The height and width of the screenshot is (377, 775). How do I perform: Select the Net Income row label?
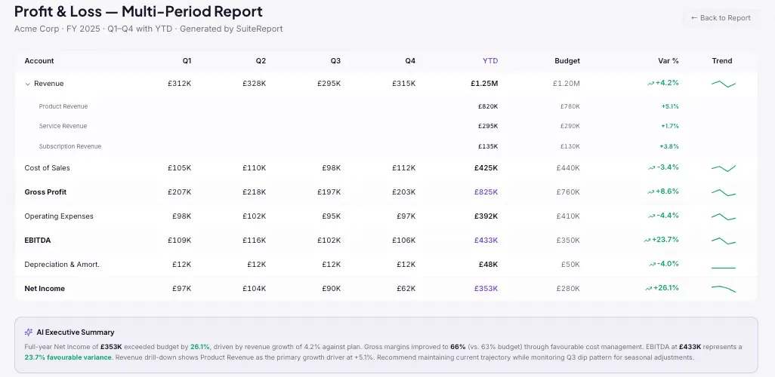pos(45,290)
